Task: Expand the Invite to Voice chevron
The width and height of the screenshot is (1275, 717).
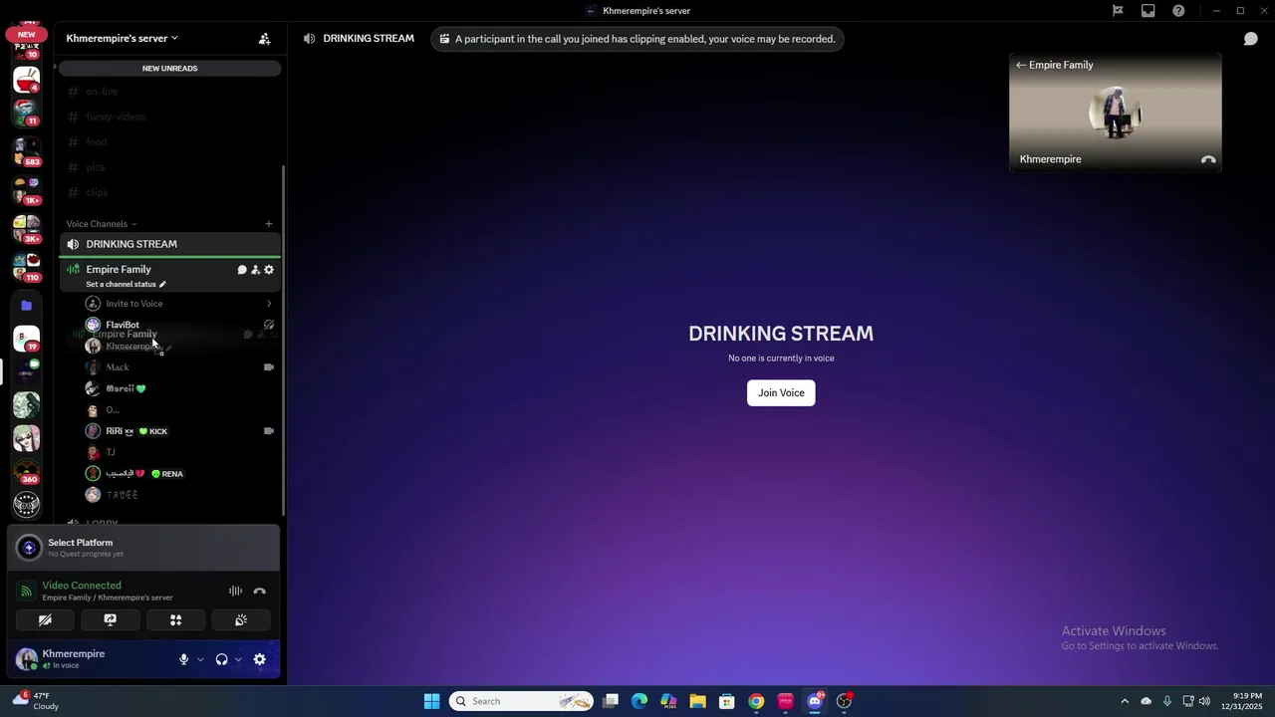Action: pos(269,304)
